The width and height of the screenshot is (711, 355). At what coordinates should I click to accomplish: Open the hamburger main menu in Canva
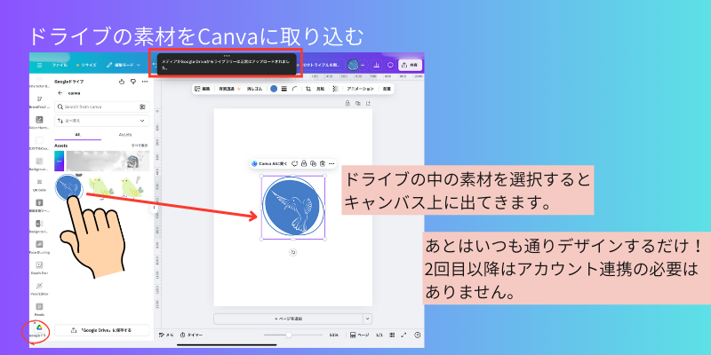39,65
